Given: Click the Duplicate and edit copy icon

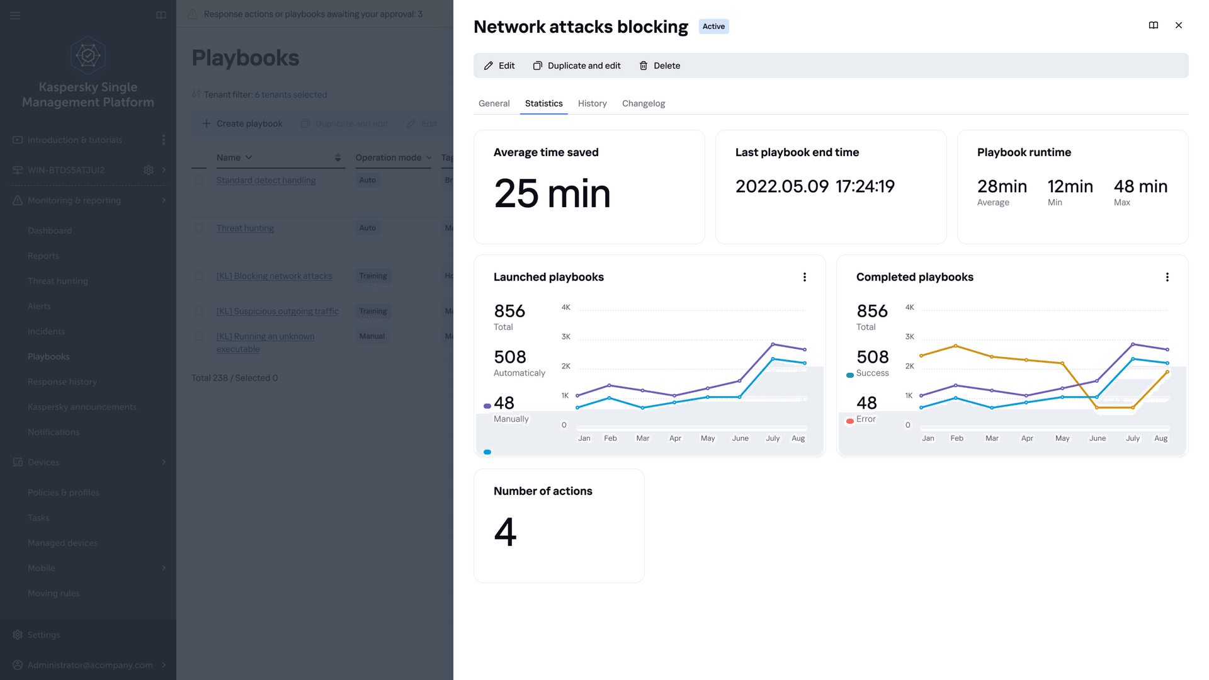Looking at the screenshot, I should (538, 65).
